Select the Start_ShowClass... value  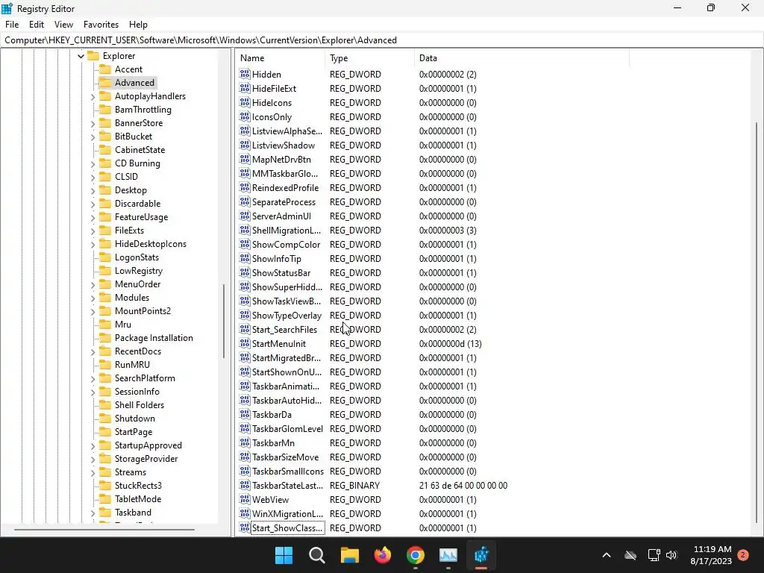tap(287, 527)
